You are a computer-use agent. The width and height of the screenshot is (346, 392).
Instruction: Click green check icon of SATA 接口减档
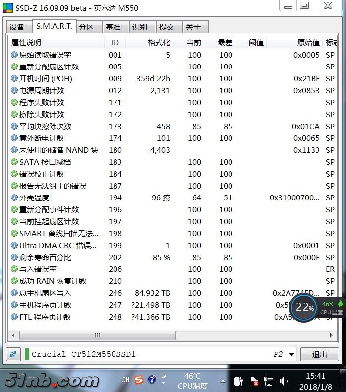coord(14,162)
